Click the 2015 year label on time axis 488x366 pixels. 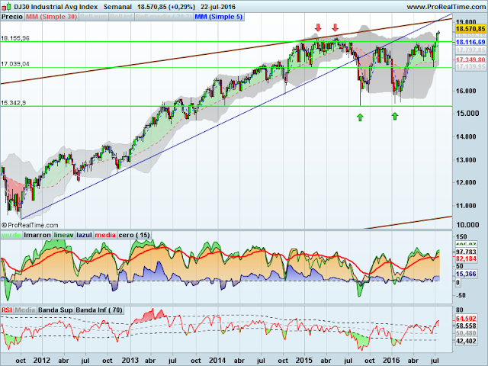[304, 361]
